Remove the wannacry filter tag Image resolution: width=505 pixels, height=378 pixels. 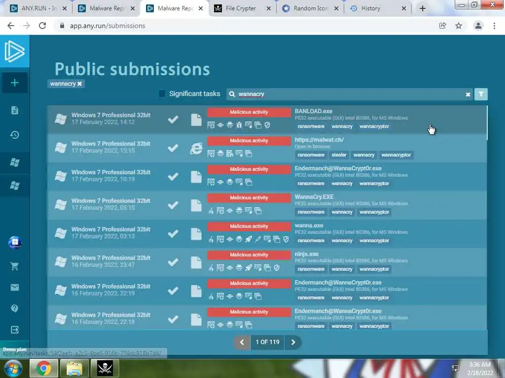pyautogui.click(x=79, y=84)
